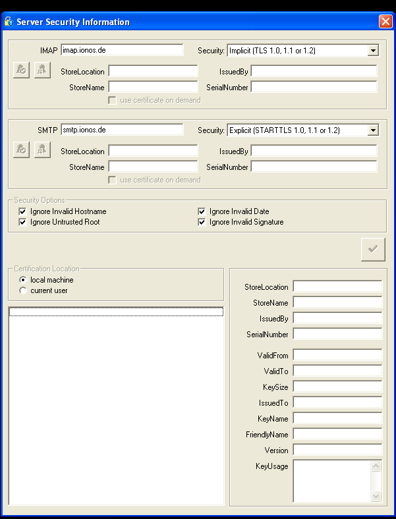This screenshot has width=396, height=519.
Task: Click the empty certificate list box
Action: (x=115, y=408)
